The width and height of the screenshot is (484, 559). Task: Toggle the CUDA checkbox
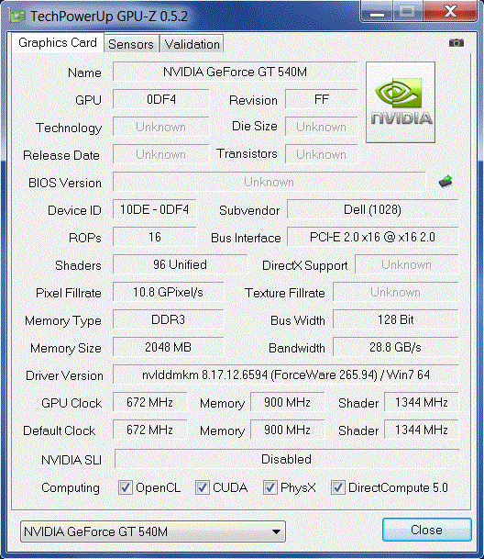tap(202, 487)
